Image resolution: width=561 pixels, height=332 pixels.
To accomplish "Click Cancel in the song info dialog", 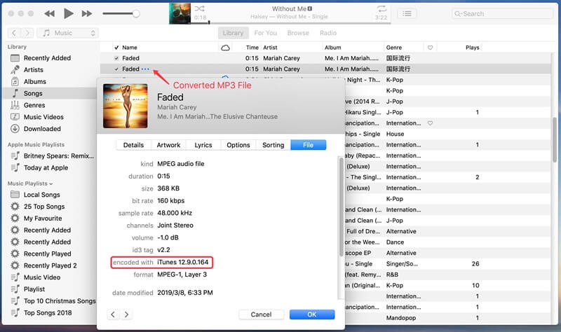I will (x=261, y=314).
